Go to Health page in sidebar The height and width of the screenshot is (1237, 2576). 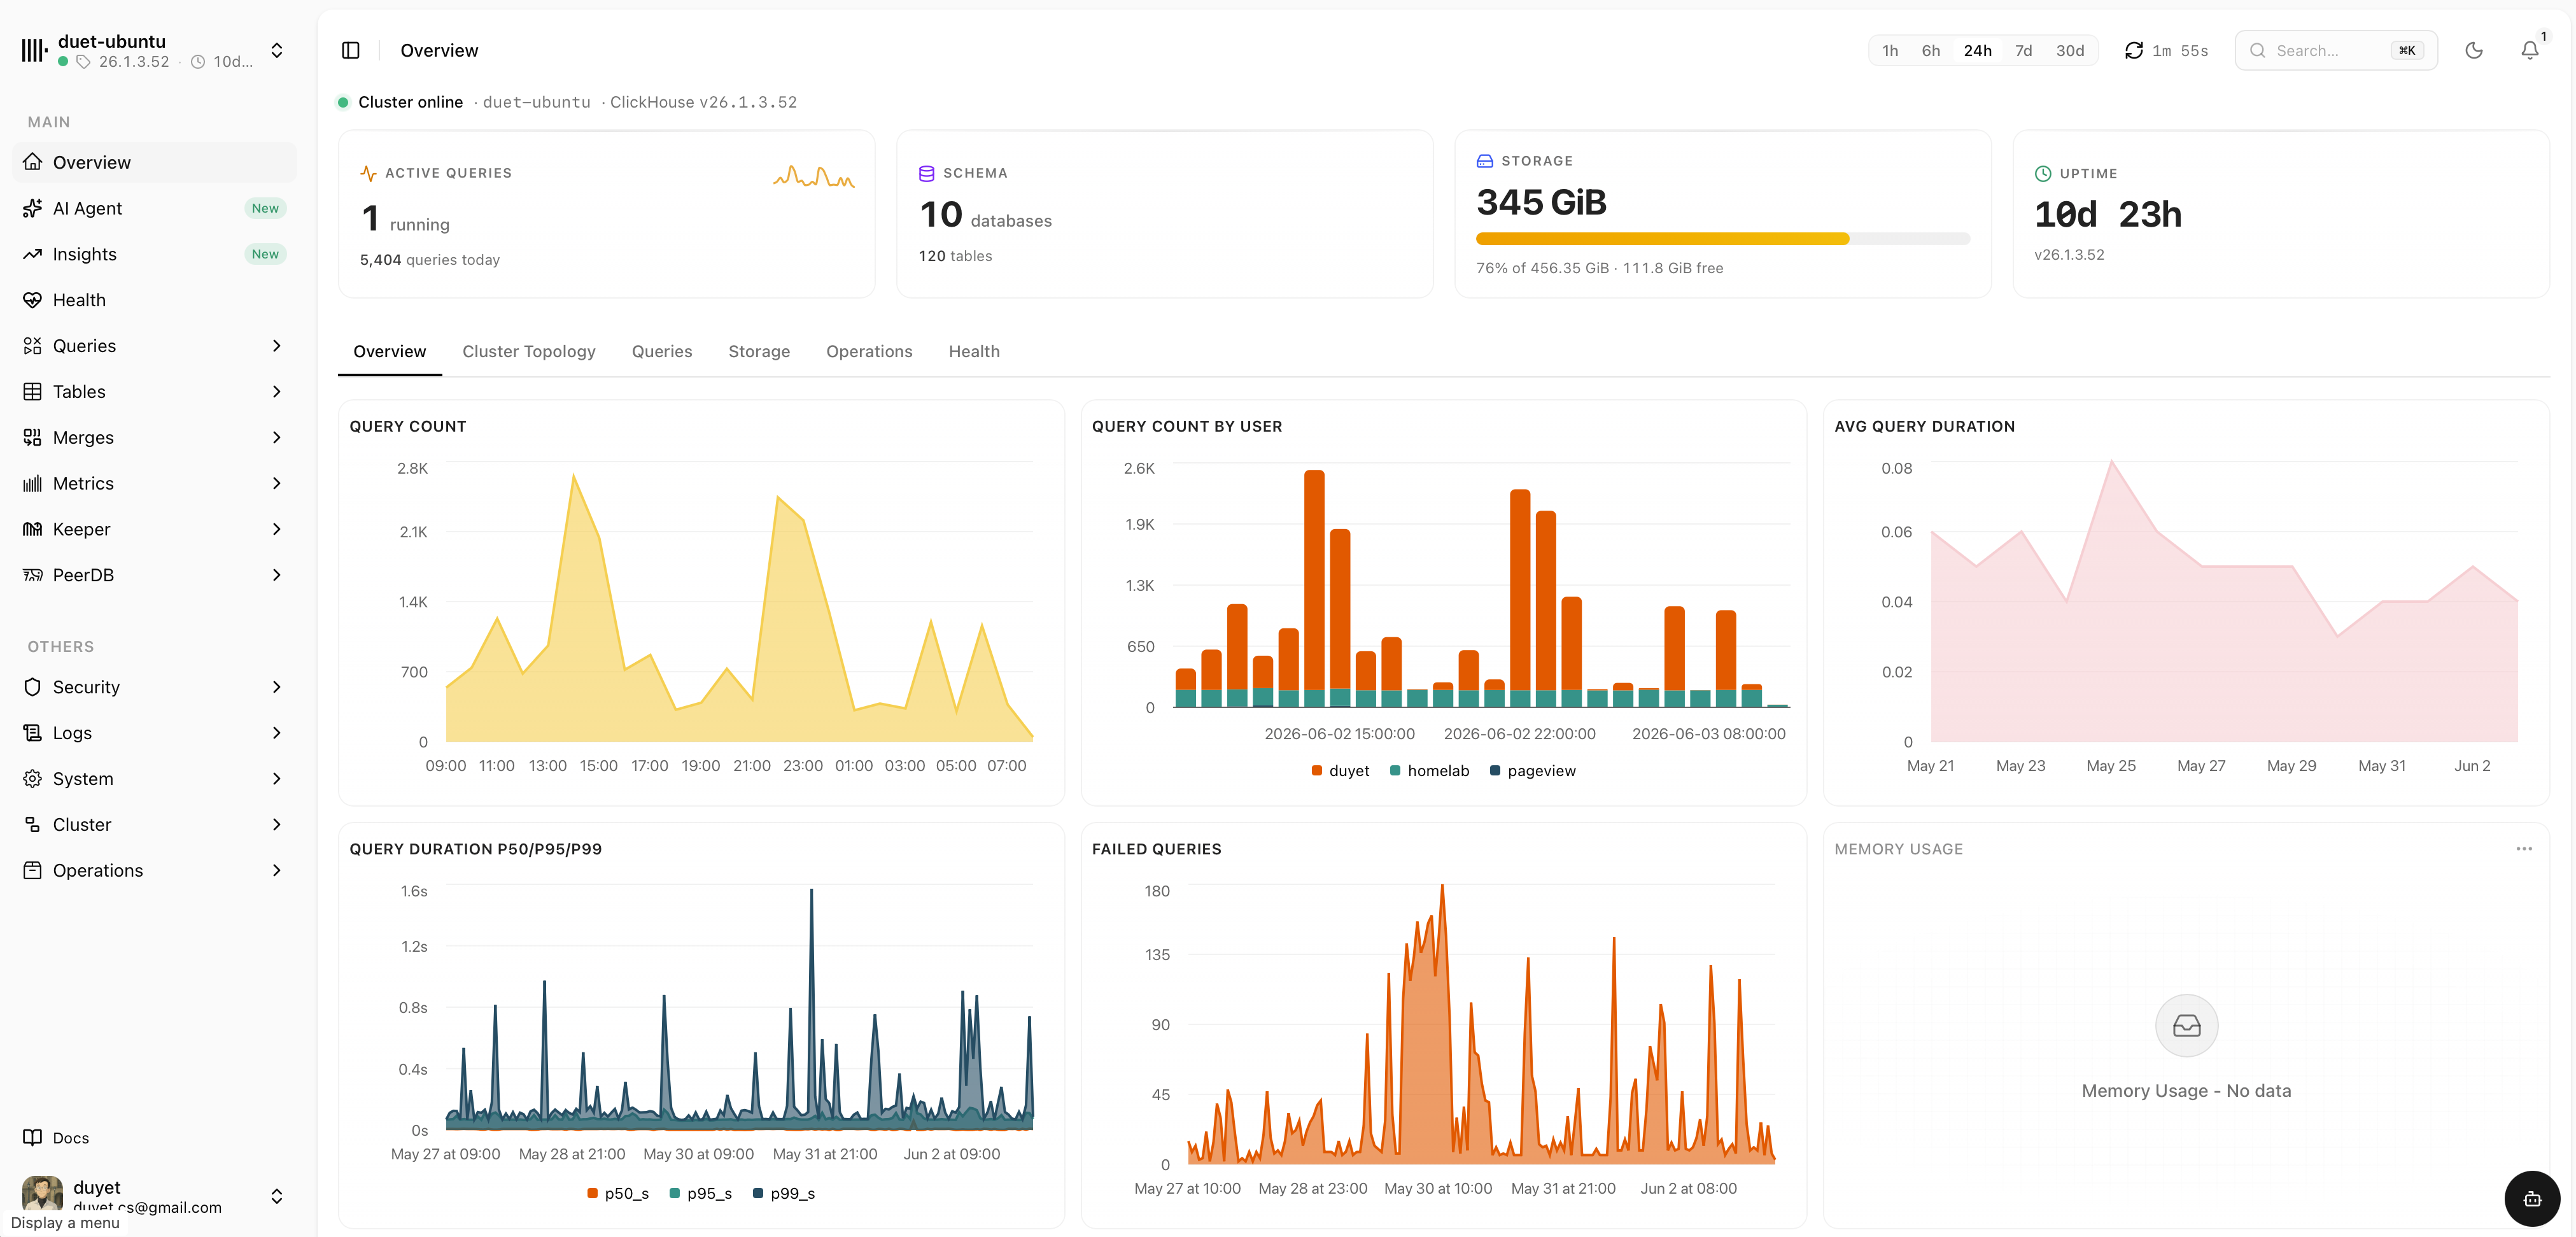pyautogui.click(x=155, y=300)
